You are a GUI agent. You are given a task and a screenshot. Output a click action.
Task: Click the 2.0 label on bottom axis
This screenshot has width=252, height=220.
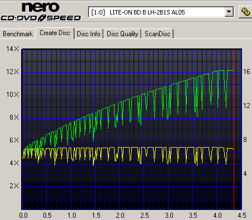tap(120, 216)
